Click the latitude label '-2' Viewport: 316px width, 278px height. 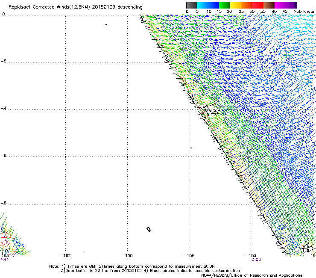pos(3,61)
